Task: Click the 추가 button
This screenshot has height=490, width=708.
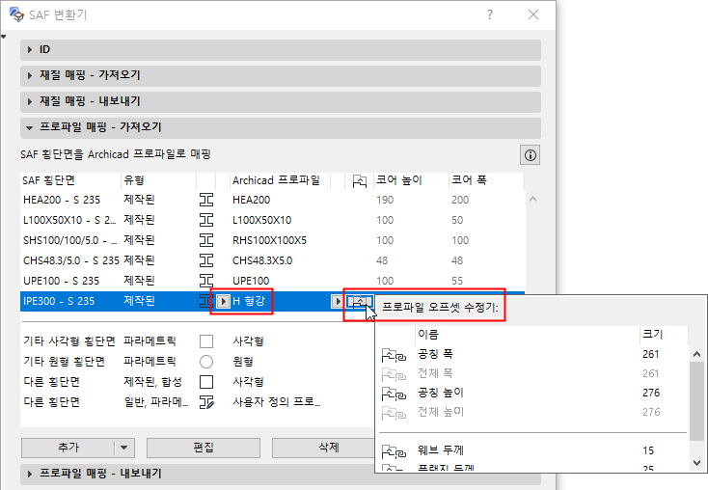Action: click(x=68, y=448)
